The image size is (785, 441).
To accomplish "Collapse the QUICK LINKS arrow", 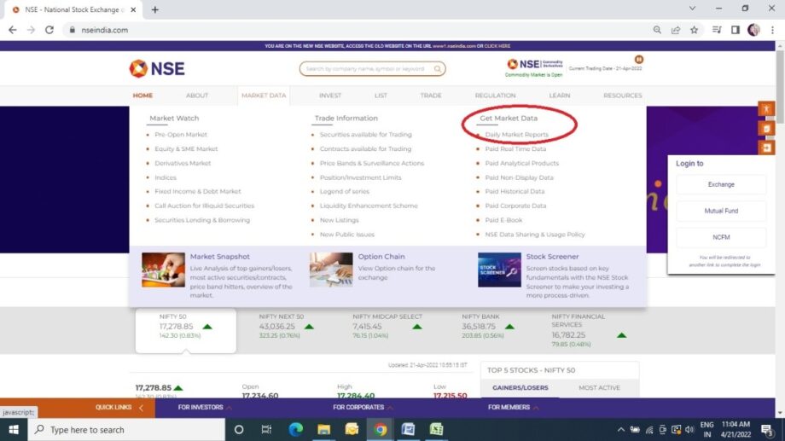I will (141, 408).
